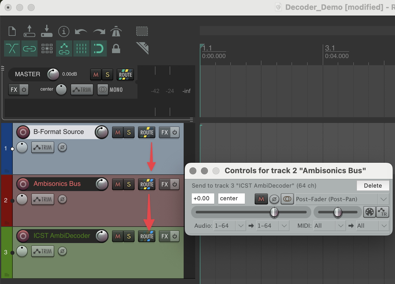Screen dimensions: 395x284
Task: Toggle the metronome icon
Action: coord(116,31)
